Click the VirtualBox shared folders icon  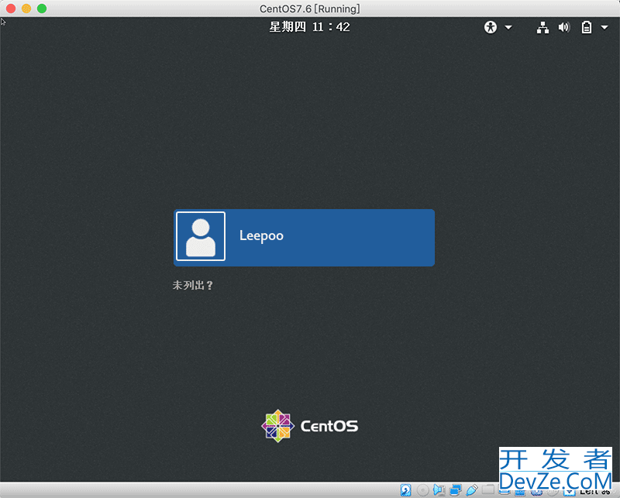[488, 489]
